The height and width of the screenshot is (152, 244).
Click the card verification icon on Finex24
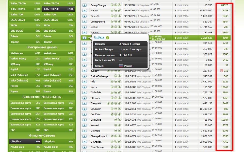coord(116,16)
